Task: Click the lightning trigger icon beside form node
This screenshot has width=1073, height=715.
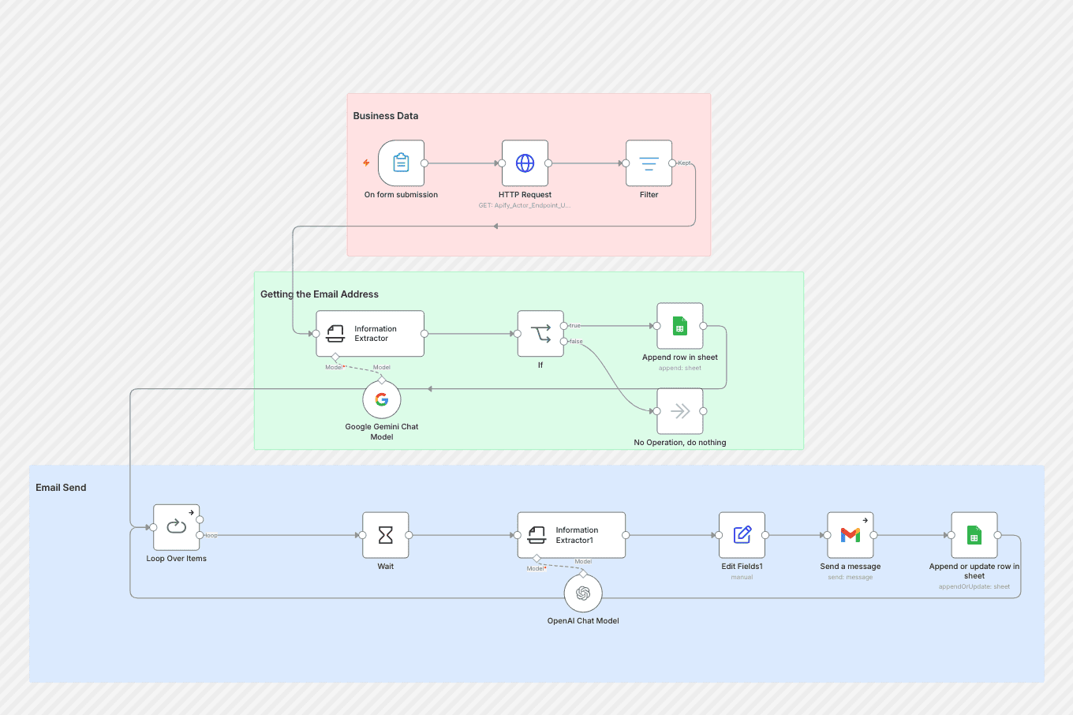Action: [x=366, y=163]
